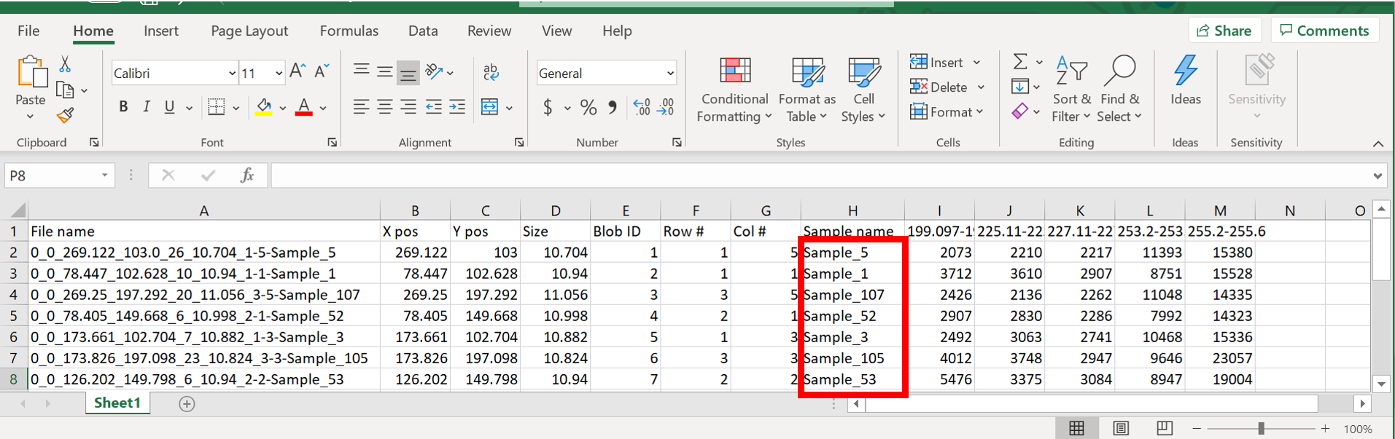Click the Merge & Center icon
Viewport: 1395px width, 439px height.
(x=489, y=108)
